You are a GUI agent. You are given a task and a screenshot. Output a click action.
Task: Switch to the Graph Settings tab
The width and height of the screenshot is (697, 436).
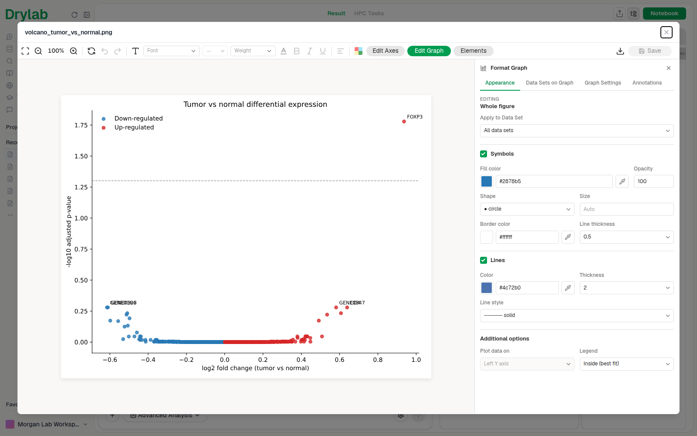pos(603,83)
